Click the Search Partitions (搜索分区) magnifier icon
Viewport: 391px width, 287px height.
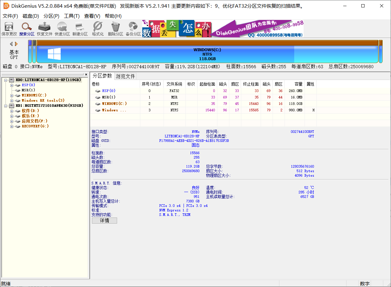click(26, 26)
